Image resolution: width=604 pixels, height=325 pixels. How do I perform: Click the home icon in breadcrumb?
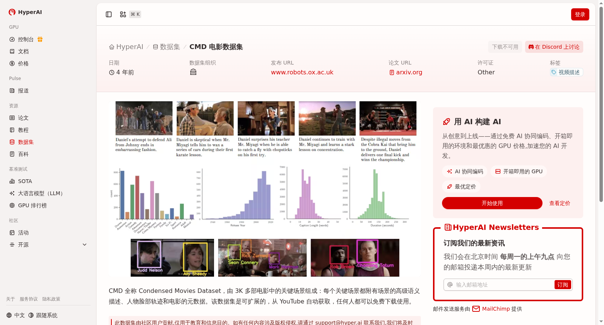coord(112,47)
